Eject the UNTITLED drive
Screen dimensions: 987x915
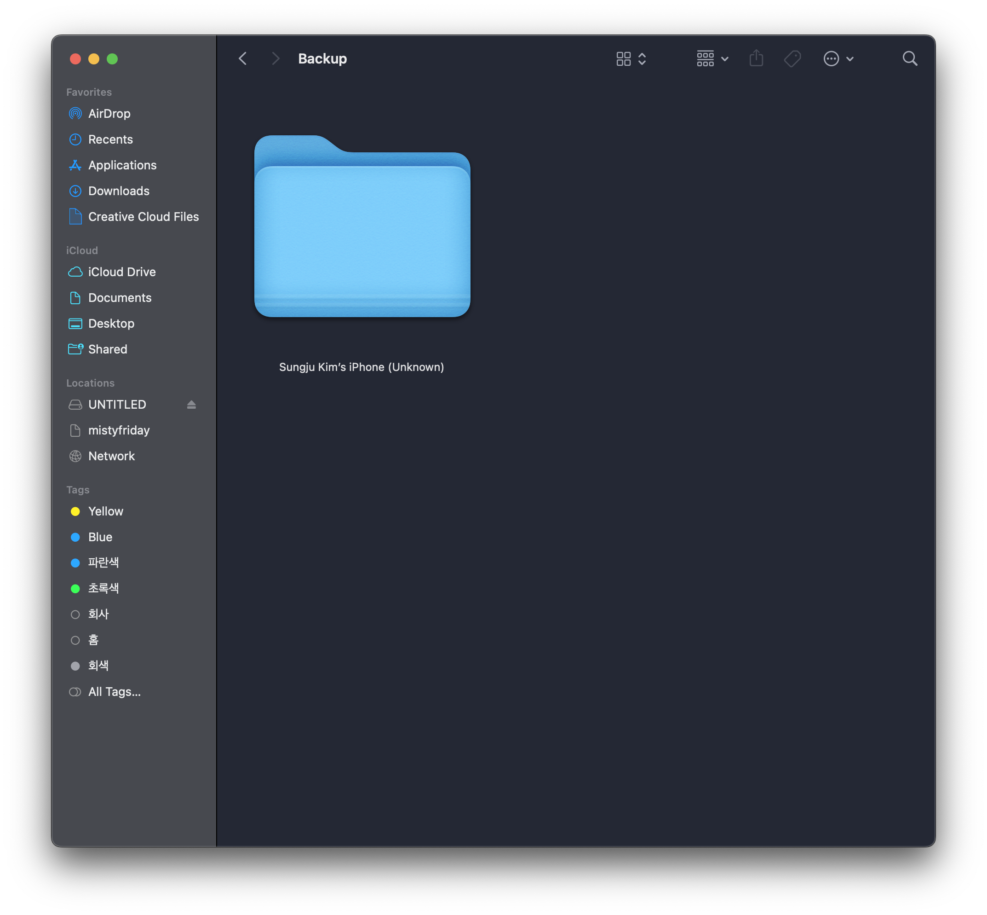click(x=191, y=405)
